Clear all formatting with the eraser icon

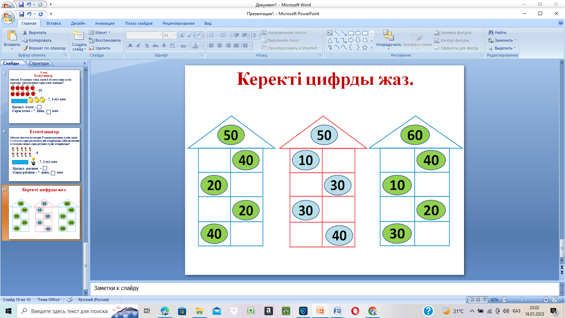199,35
